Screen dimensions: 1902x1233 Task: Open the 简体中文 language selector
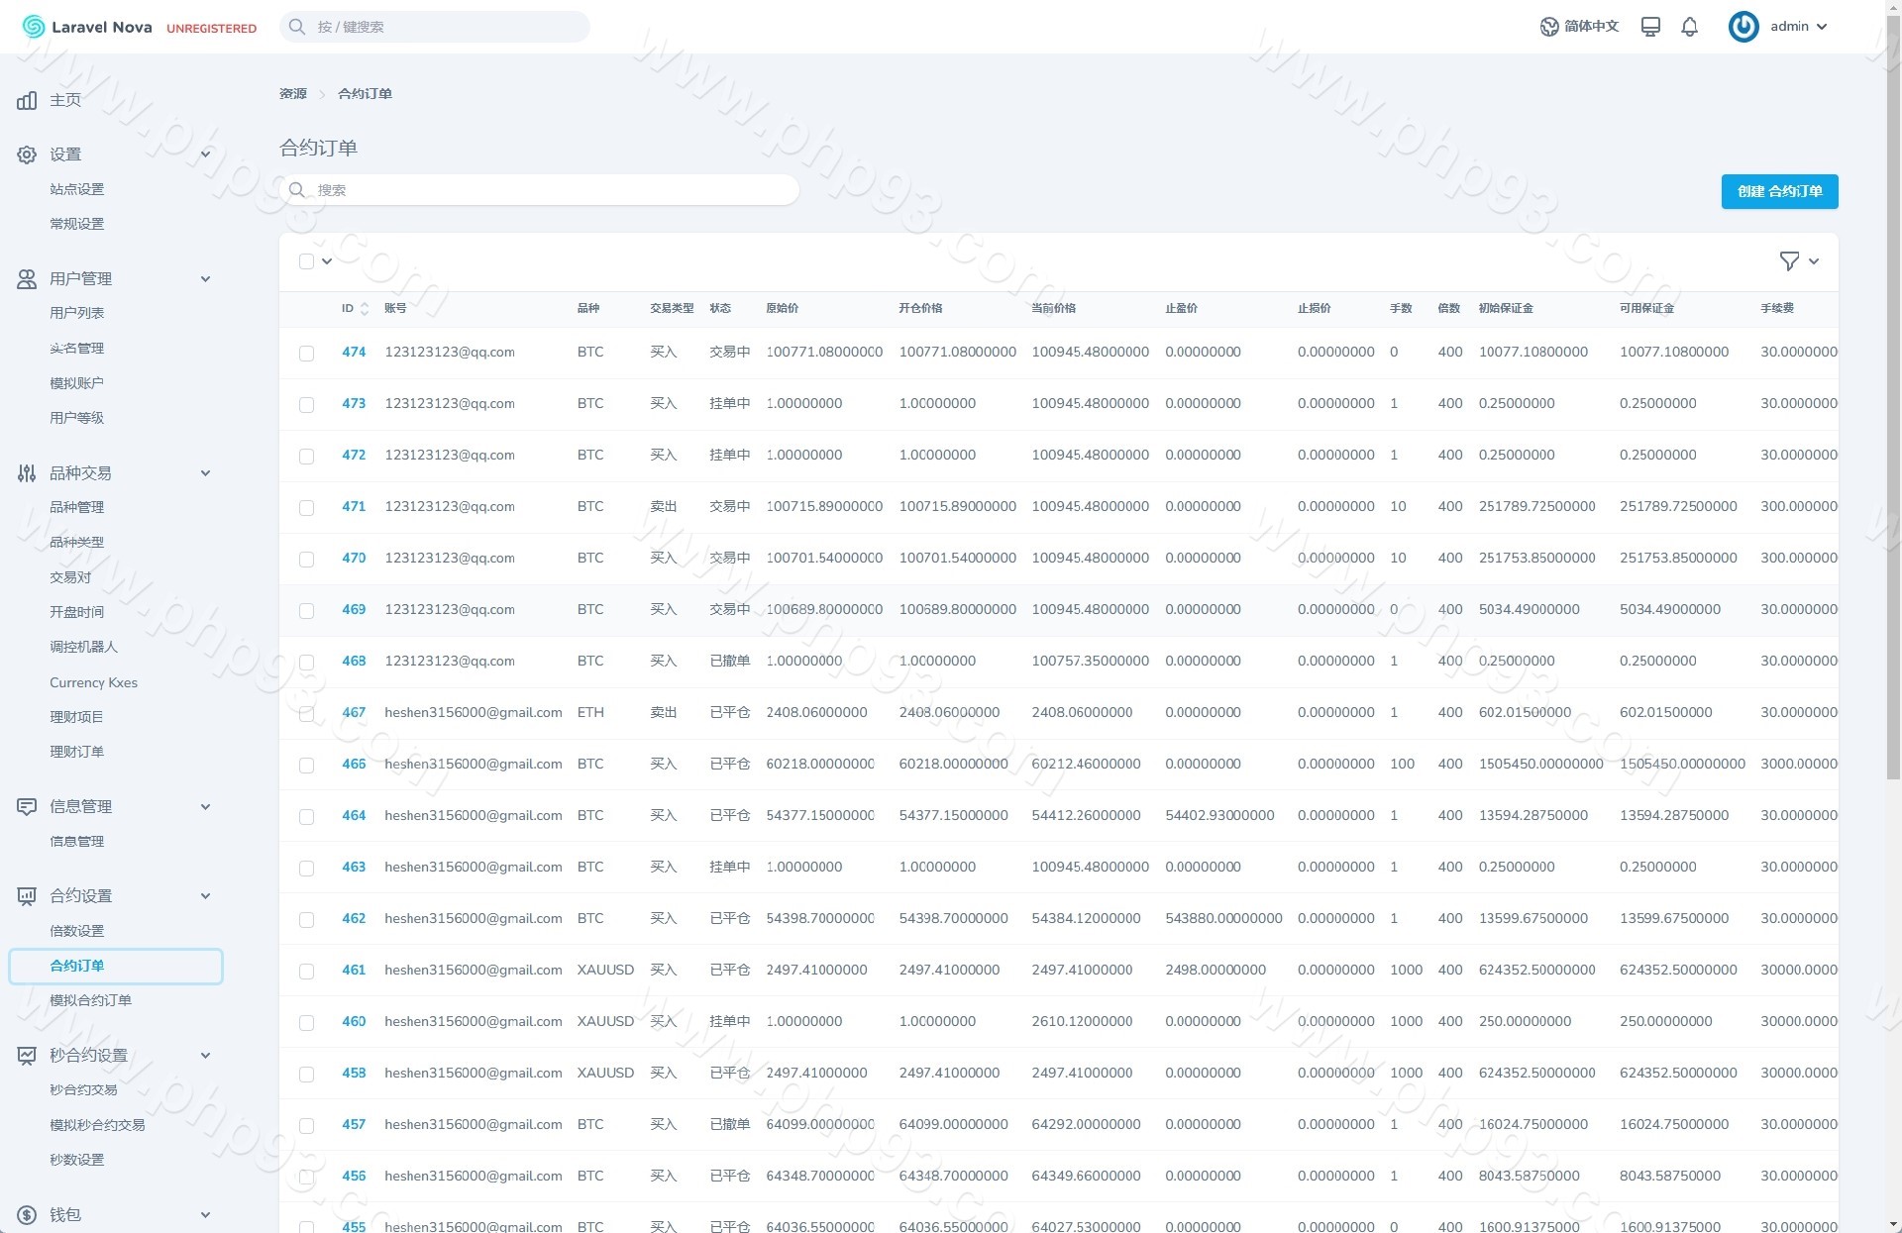pyautogui.click(x=1579, y=27)
